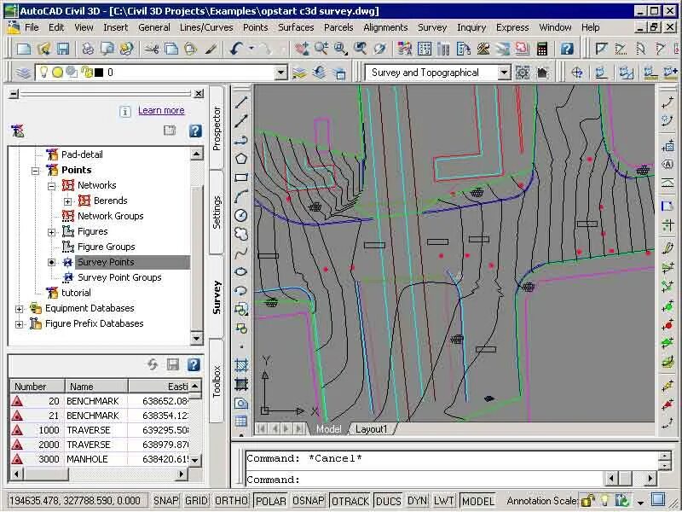Open the Zoom Window tool
The image size is (682, 512).
coord(338,49)
